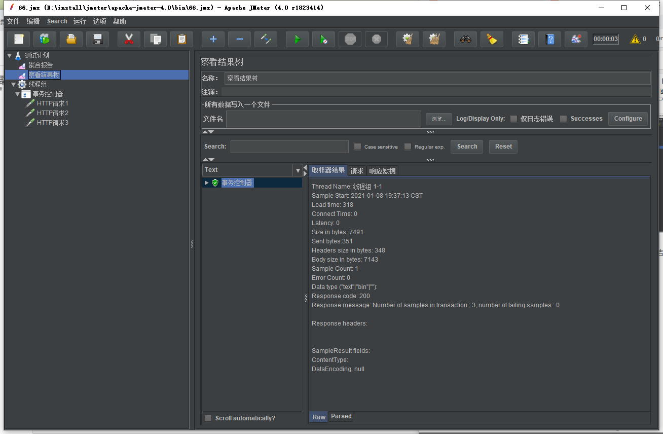Open the Function Helper dialog icon
The image size is (663, 434).
pyautogui.click(x=524, y=39)
